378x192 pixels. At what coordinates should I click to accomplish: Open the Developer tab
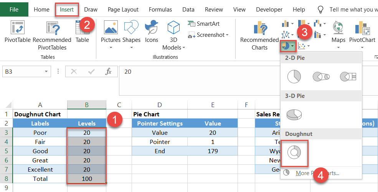pyautogui.click(x=269, y=9)
